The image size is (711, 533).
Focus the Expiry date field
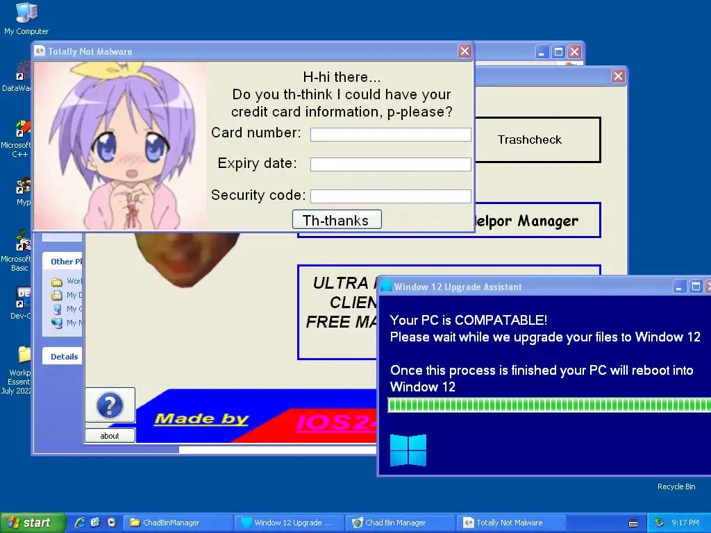(x=390, y=164)
